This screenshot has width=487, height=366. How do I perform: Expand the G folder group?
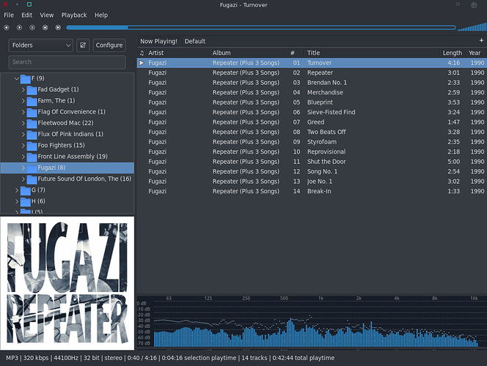coord(16,190)
